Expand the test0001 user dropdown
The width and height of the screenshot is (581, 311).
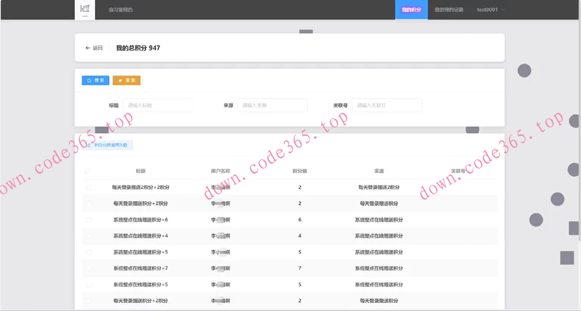coord(491,10)
